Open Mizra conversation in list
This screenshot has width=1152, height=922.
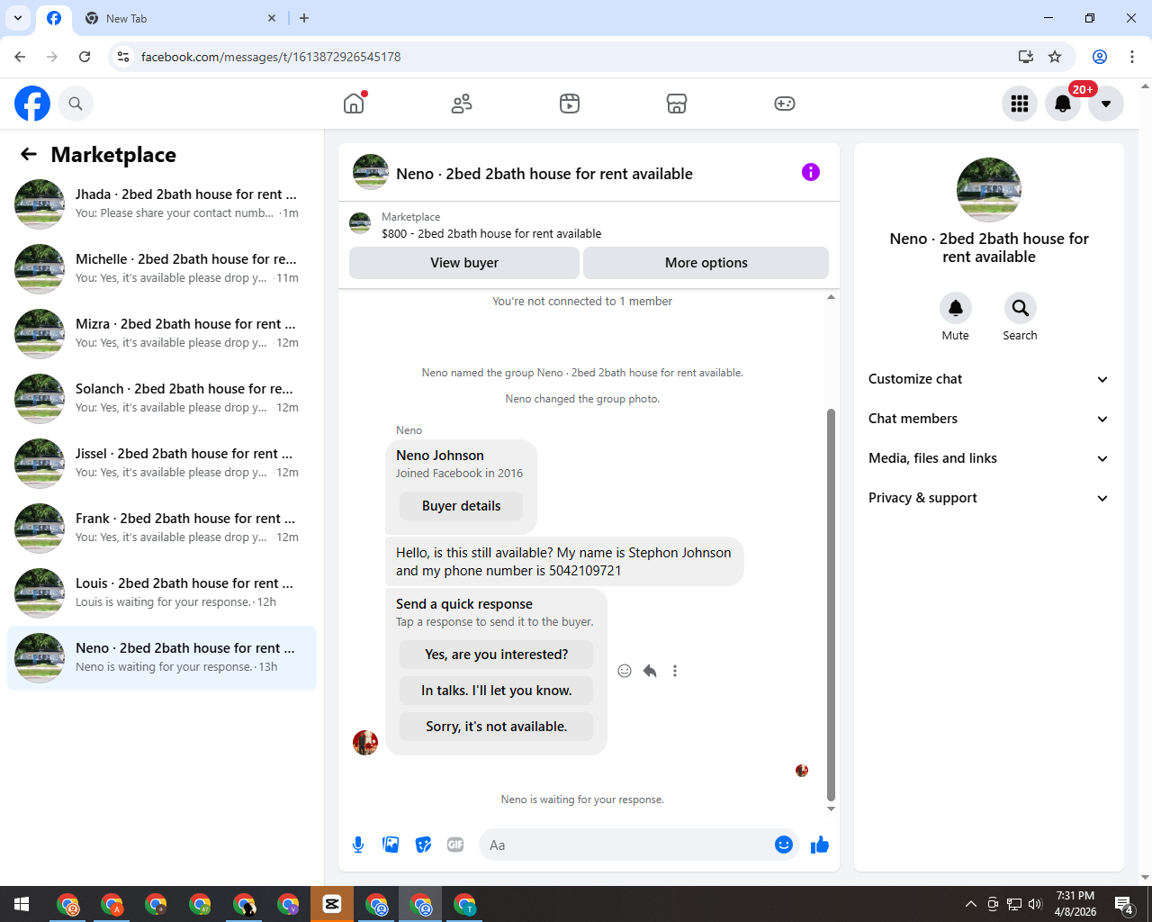point(162,334)
